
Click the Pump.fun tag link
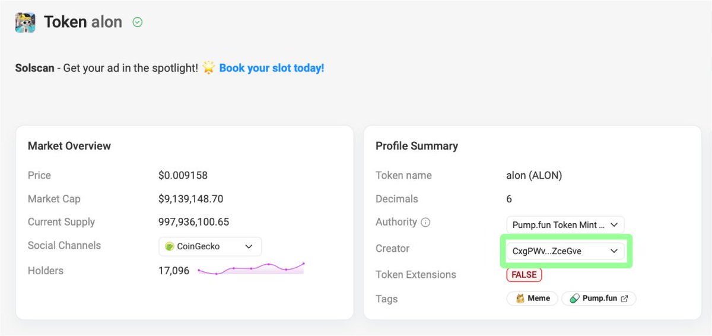pos(599,299)
